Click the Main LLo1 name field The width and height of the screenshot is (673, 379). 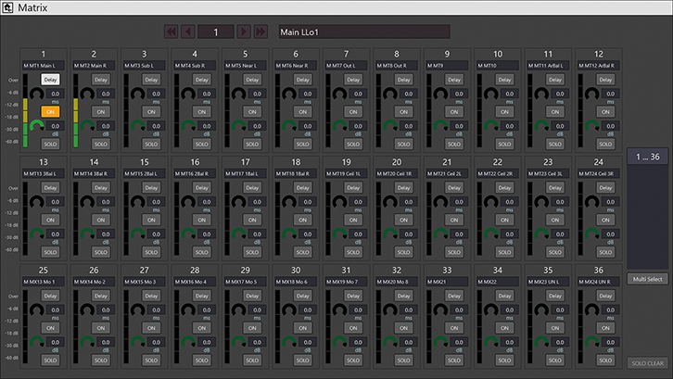click(x=362, y=32)
